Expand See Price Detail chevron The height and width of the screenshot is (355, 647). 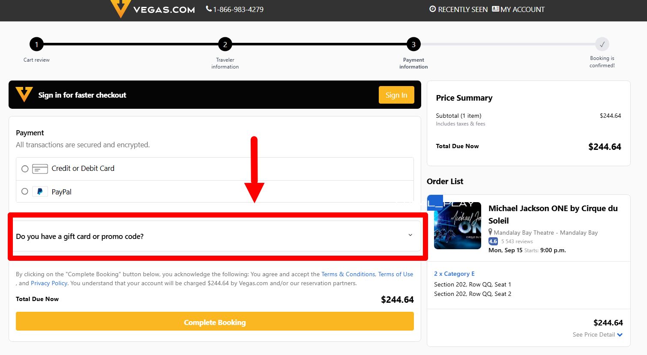[x=620, y=335]
